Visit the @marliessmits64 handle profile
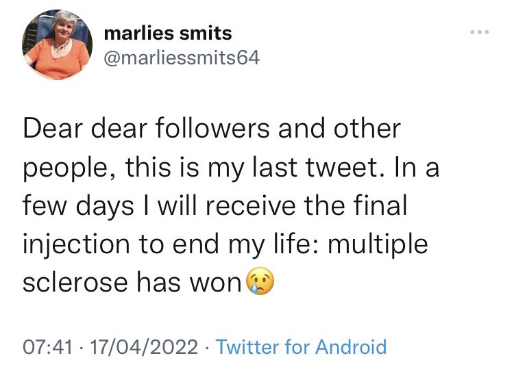 click(x=182, y=58)
